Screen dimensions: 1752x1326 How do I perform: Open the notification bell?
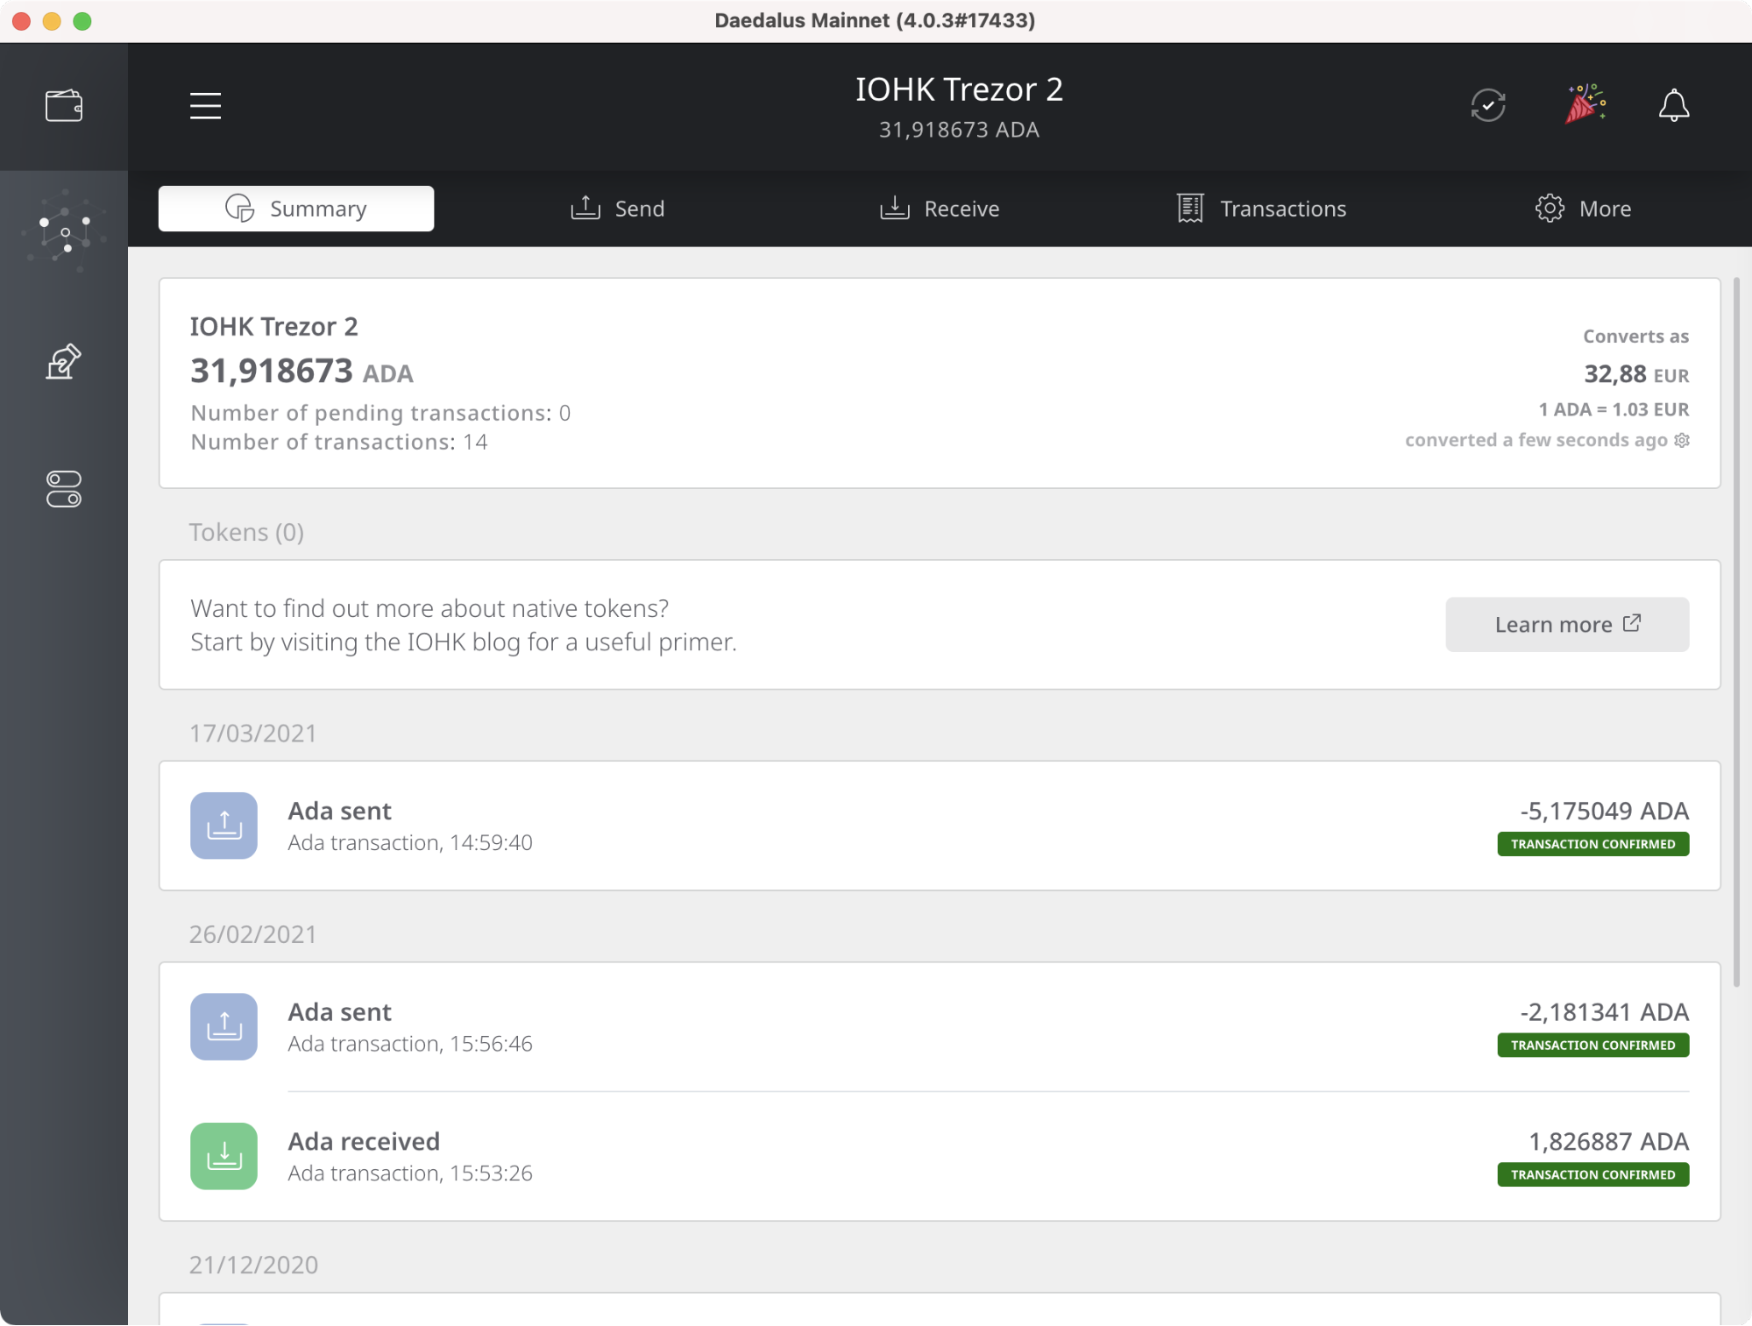coord(1673,106)
